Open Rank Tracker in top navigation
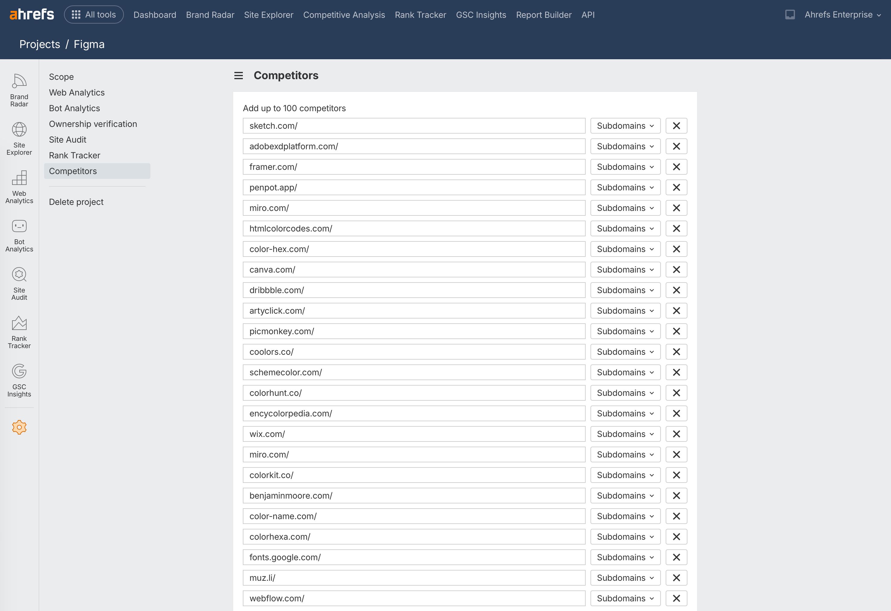Viewport: 891px width, 611px height. pyautogui.click(x=420, y=15)
